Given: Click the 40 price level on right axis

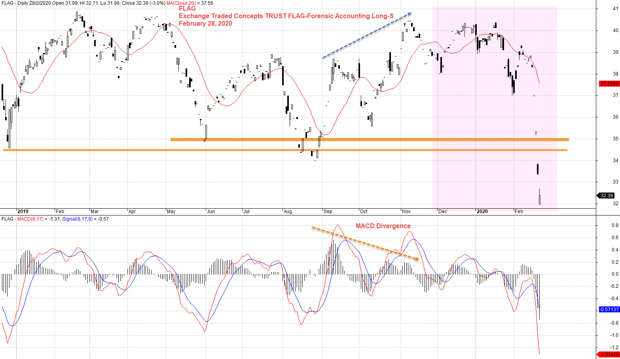Looking at the screenshot, I should coord(616,30).
